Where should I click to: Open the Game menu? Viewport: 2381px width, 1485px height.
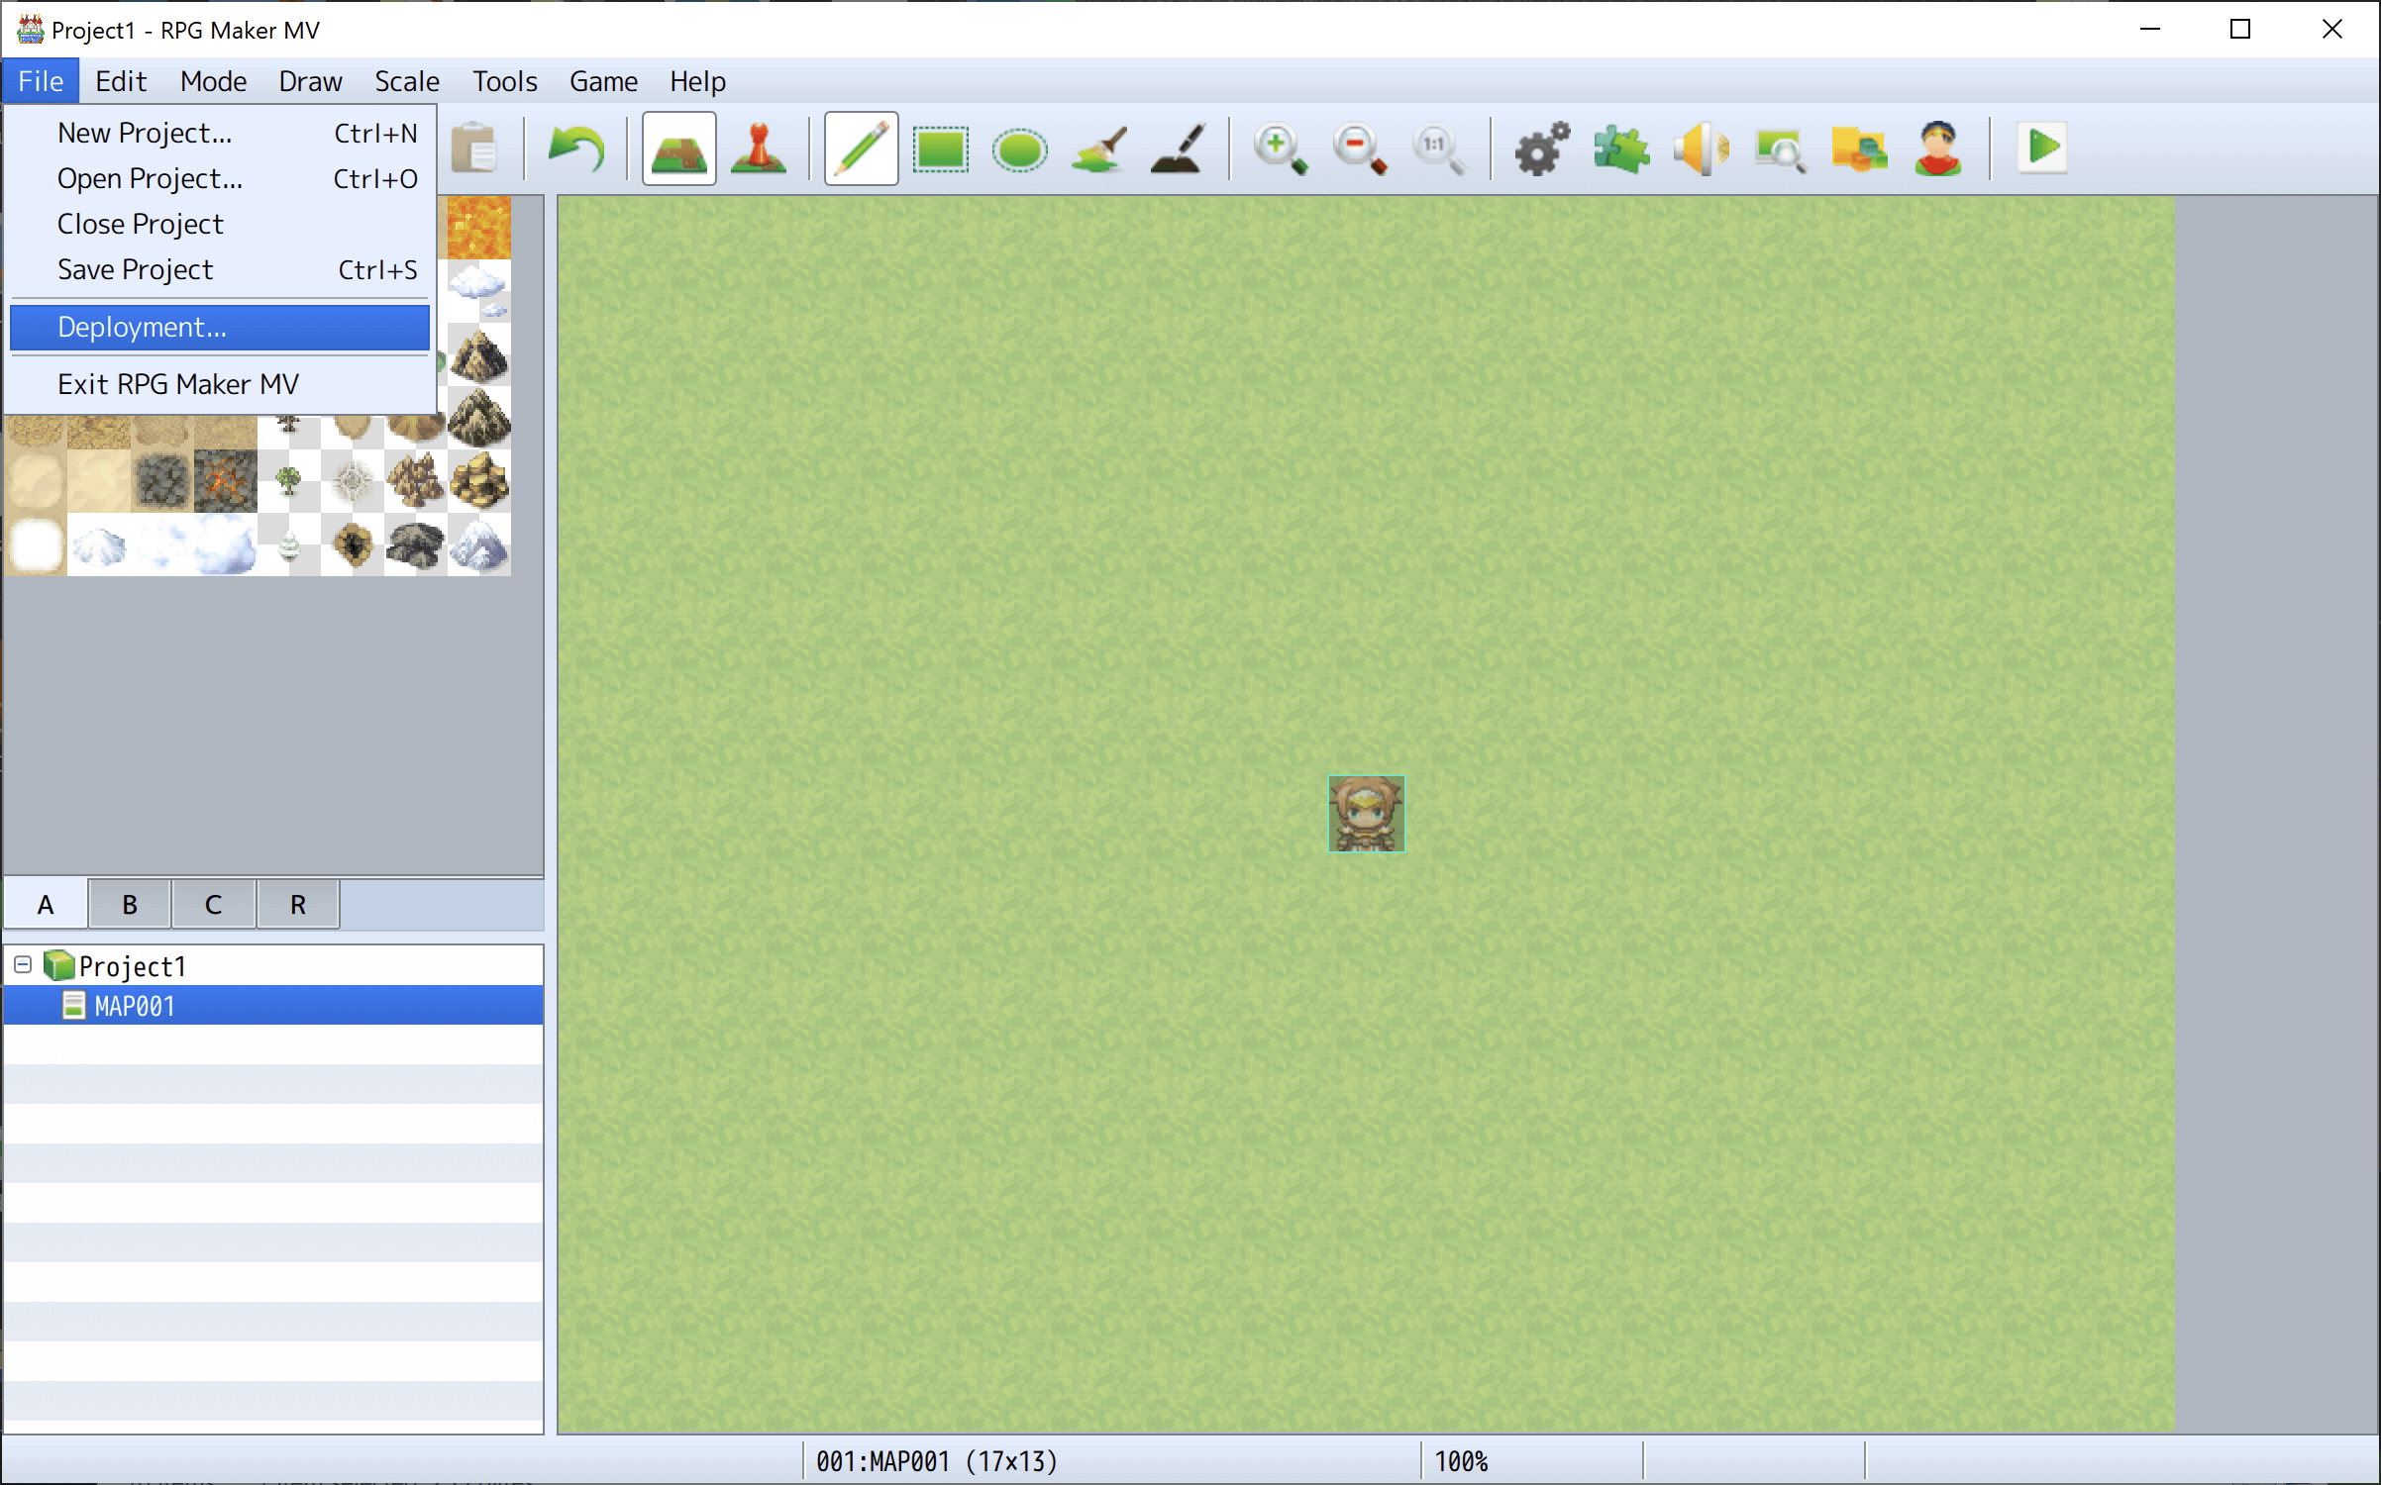coord(603,81)
